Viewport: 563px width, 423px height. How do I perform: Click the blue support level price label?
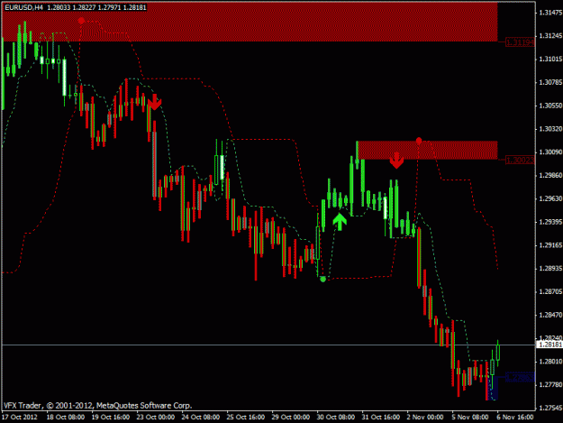[520, 377]
